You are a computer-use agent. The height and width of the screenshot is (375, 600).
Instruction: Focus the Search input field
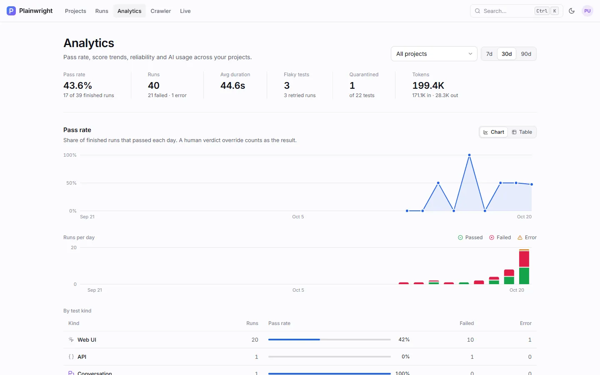pos(517,11)
